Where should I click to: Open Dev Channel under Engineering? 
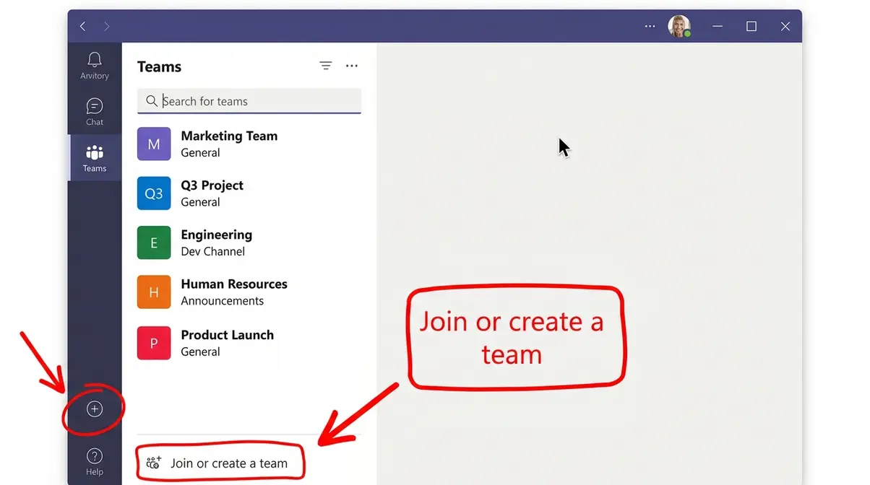pos(213,252)
